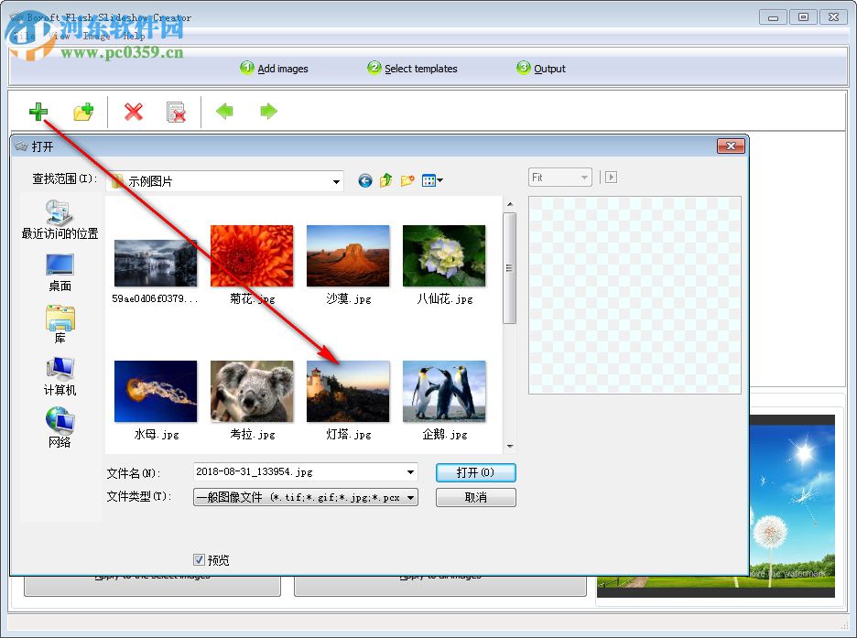857x638 pixels.
Task: Click the green left arrow Move Image icon
Action: [223, 112]
